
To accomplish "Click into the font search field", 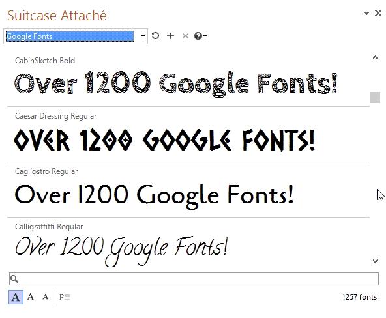I will pos(194,279).
